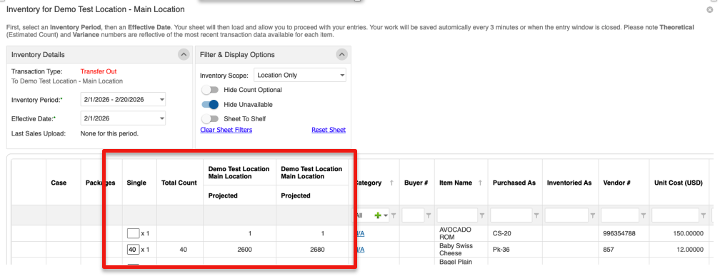Image resolution: width=720 pixels, height=276 pixels.
Task: Close the inventory window with the X
Action: (710, 10)
